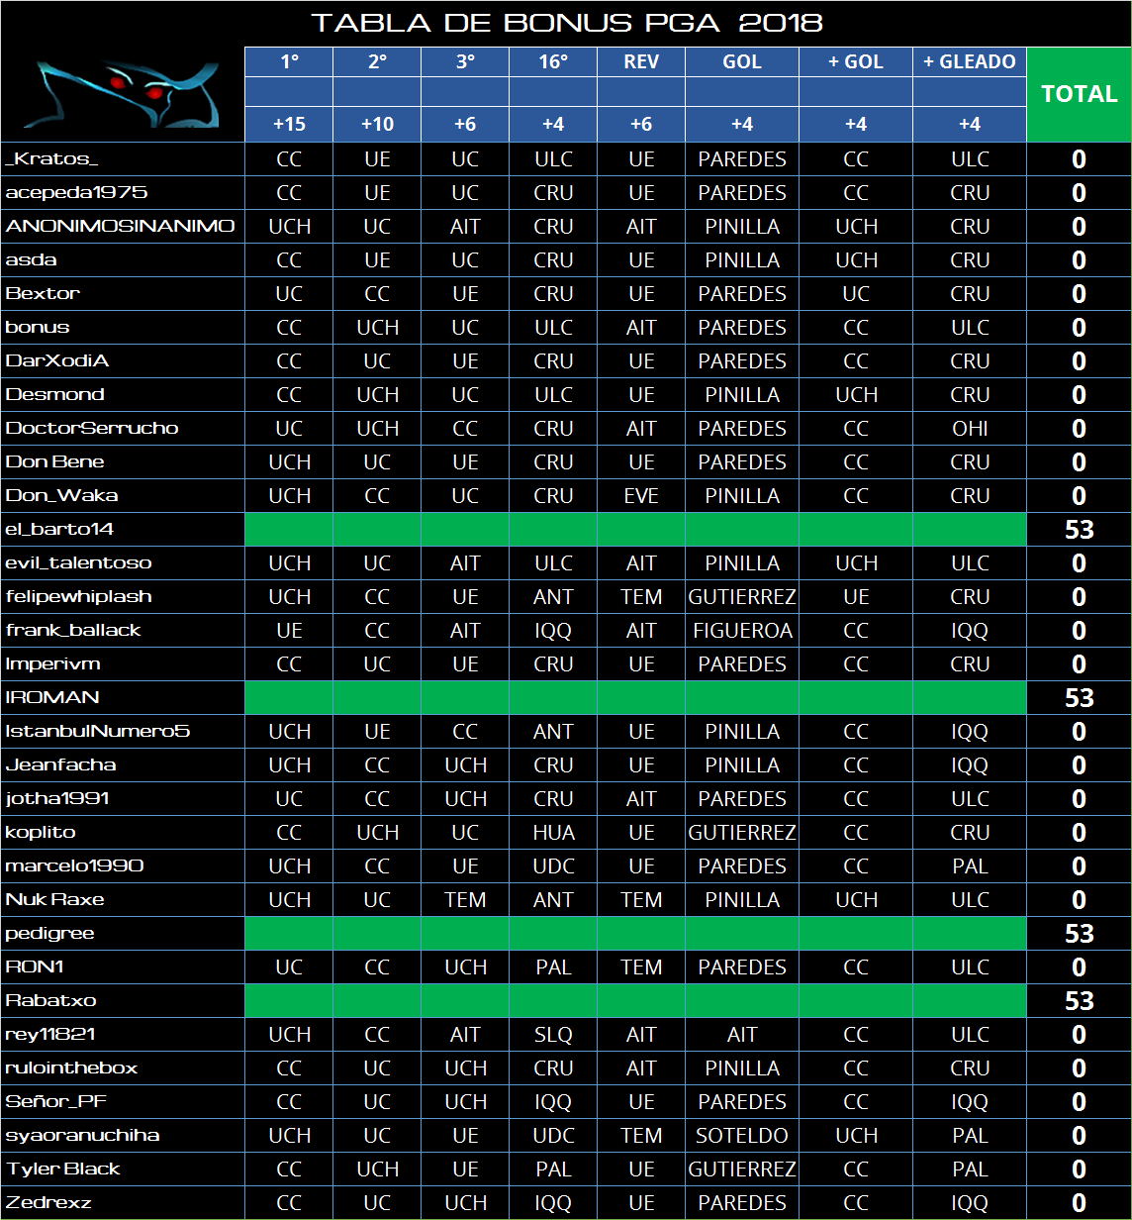Select the 2° column header
The height and width of the screenshot is (1220, 1132).
377,61
